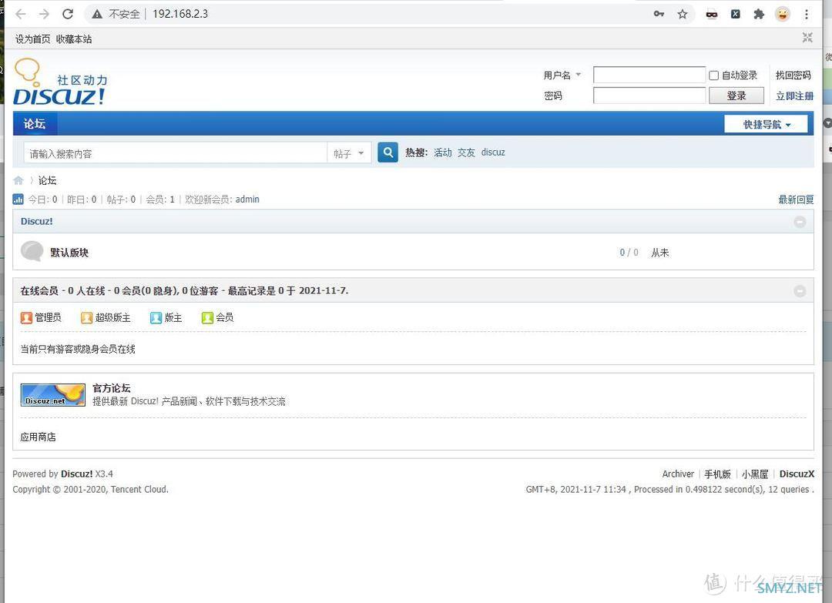Click hot search term discuz

(x=493, y=152)
